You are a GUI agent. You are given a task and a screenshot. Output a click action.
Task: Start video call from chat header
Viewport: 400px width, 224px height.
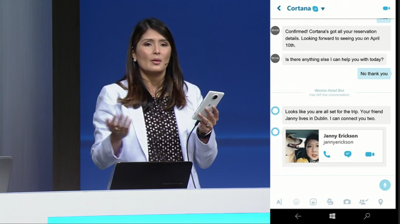(386, 8)
